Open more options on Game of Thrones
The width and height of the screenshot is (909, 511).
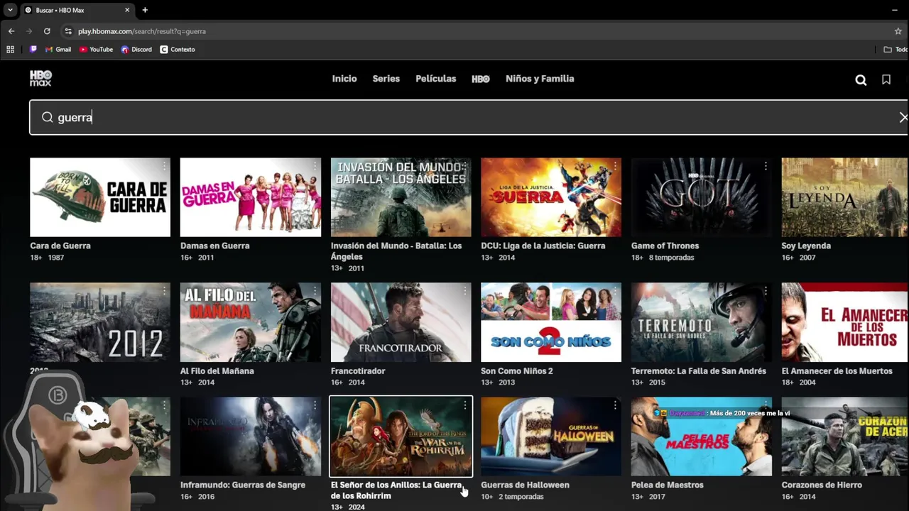(766, 166)
